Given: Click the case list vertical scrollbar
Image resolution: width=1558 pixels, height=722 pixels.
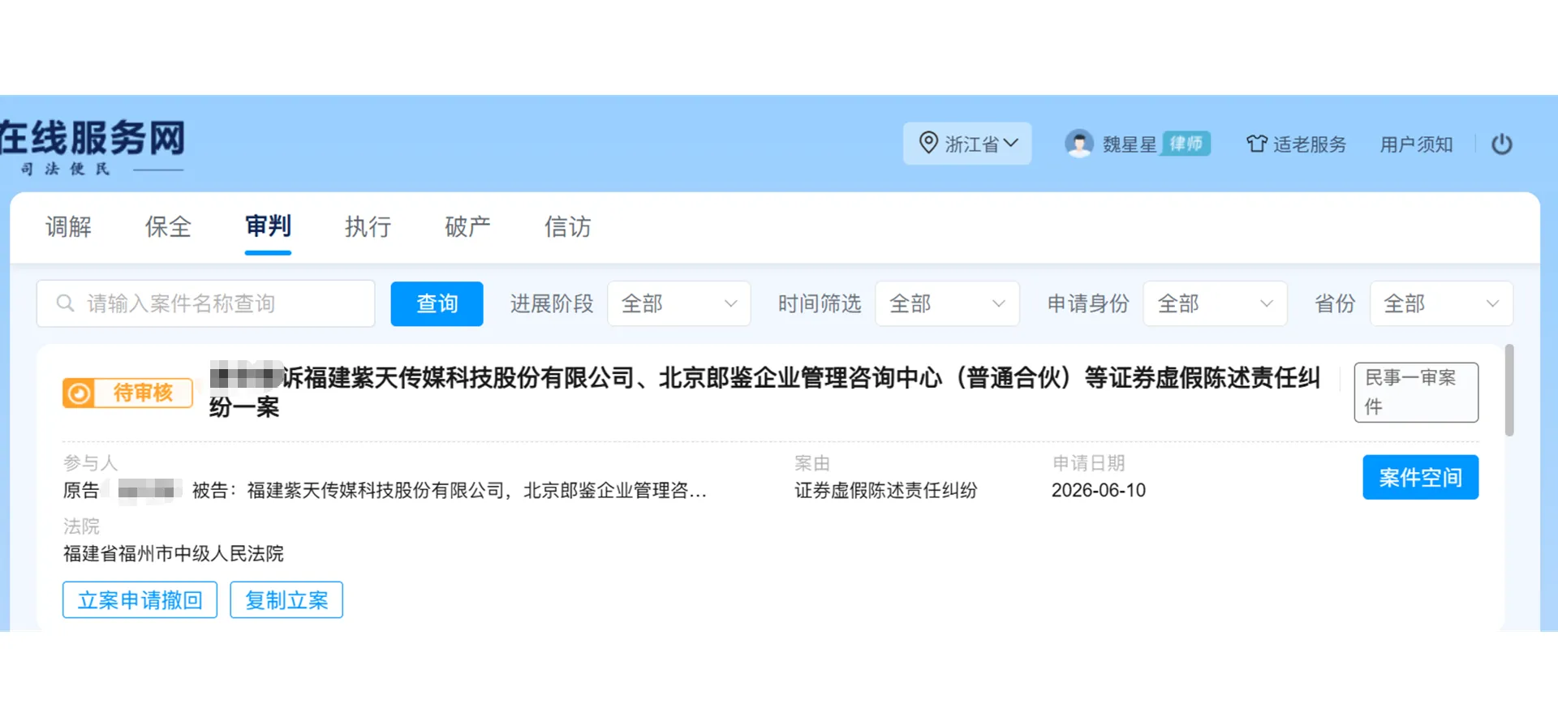Looking at the screenshot, I should click(1509, 390).
